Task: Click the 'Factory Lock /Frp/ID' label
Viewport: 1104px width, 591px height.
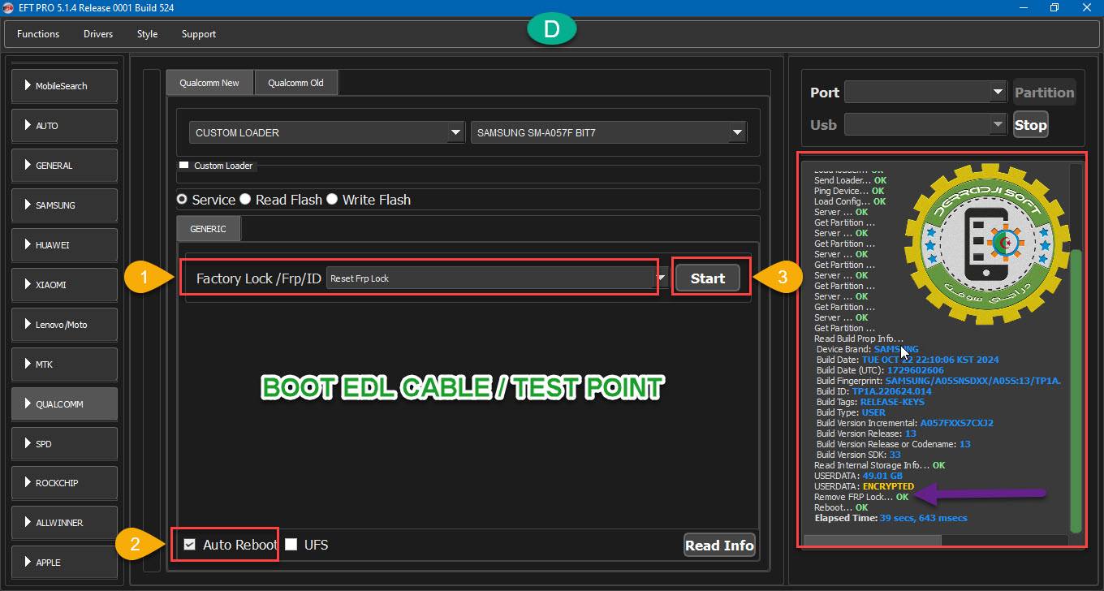Action: click(259, 278)
